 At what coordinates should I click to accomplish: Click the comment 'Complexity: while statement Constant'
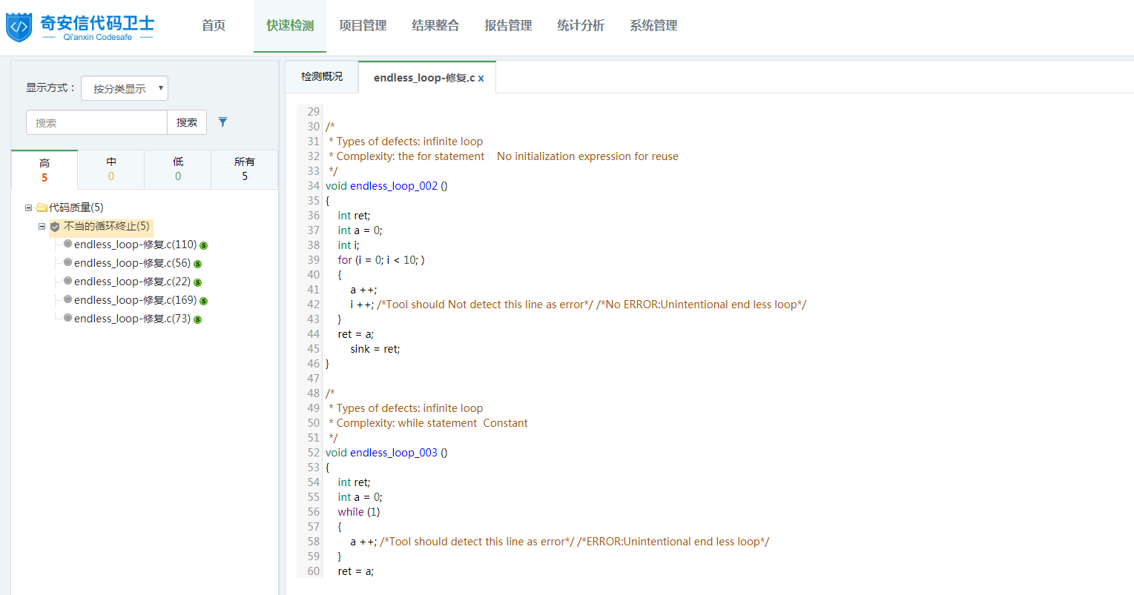(432, 423)
